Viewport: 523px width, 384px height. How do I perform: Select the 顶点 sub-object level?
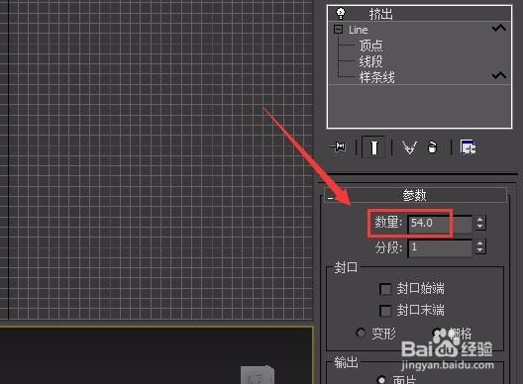[370, 46]
